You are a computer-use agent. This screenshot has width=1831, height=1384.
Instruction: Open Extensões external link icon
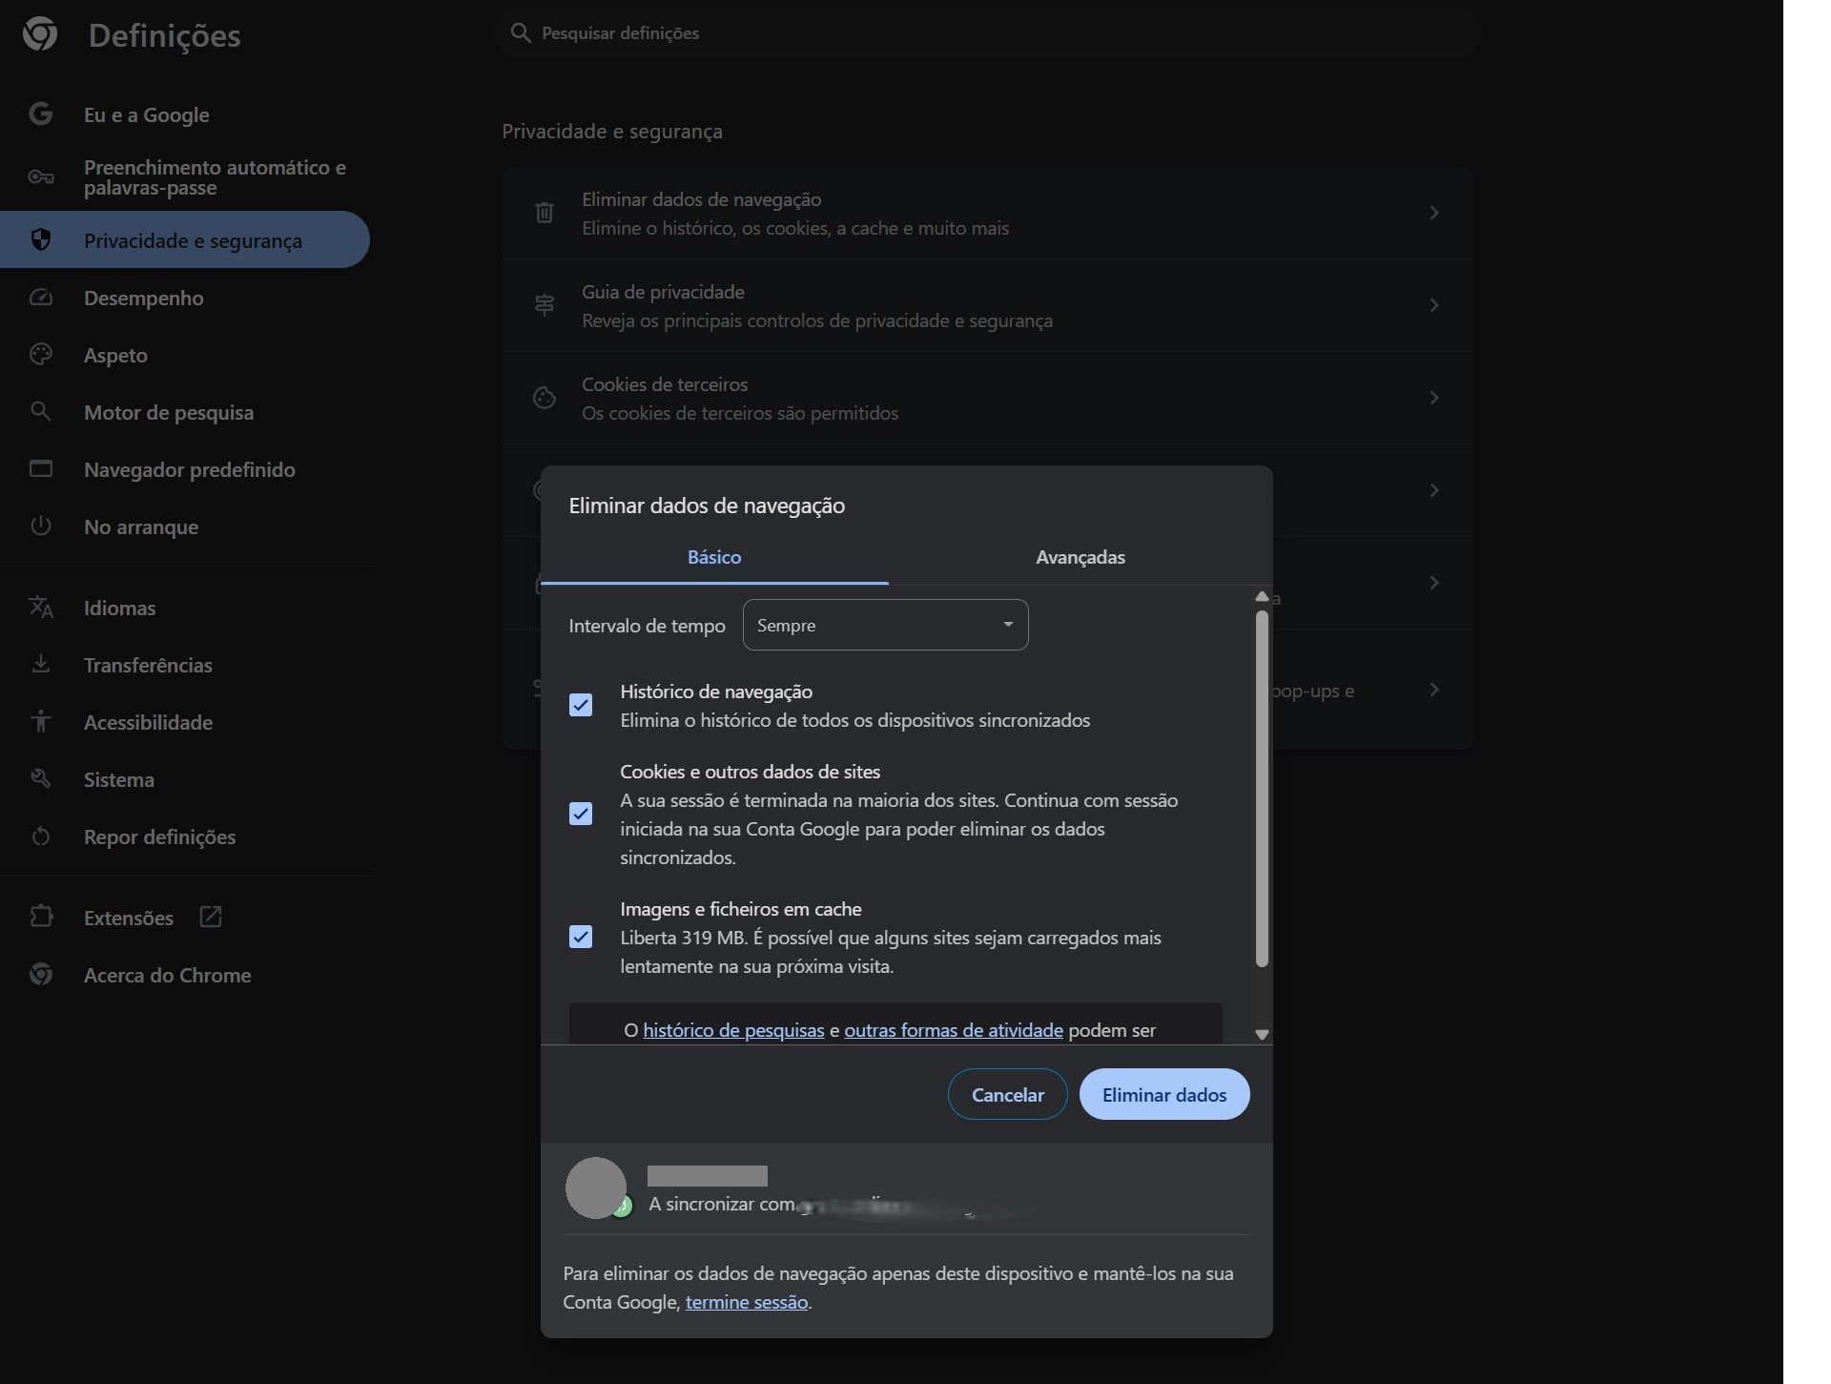[211, 918]
